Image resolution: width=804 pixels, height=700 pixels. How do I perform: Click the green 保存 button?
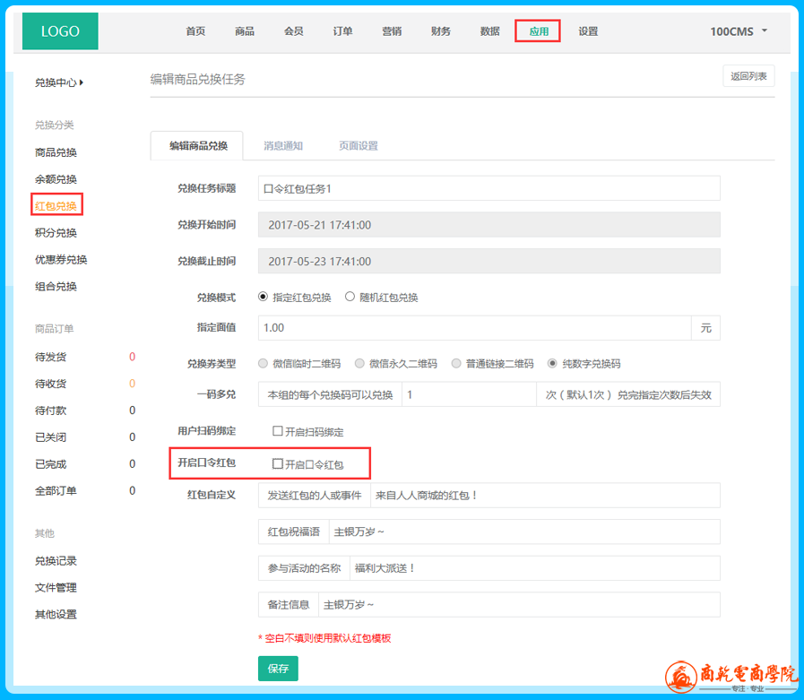click(x=278, y=669)
